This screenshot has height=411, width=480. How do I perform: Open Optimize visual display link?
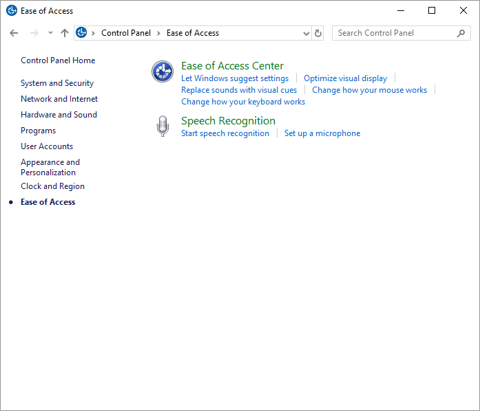pos(345,78)
